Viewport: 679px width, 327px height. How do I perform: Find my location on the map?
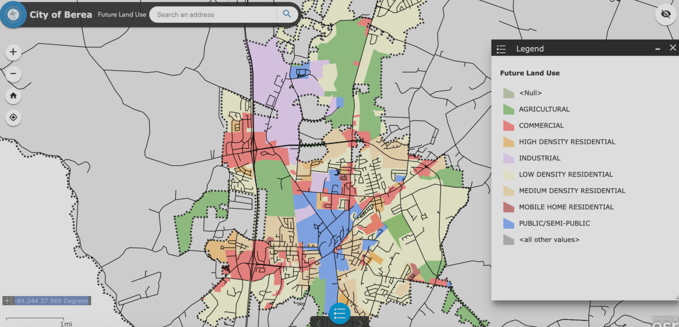[x=13, y=117]
